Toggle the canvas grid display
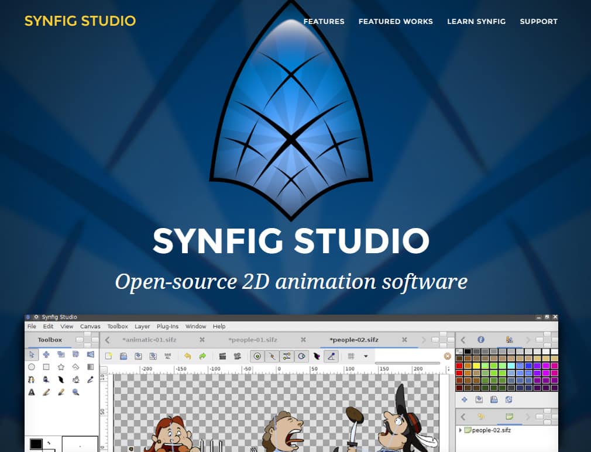591x452 pixels. 351,356
